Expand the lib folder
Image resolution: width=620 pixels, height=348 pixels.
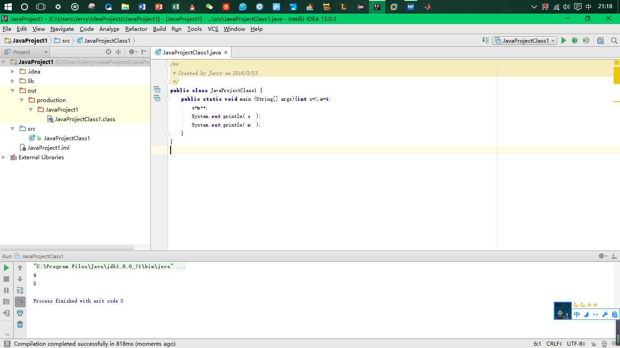(13, 81)
